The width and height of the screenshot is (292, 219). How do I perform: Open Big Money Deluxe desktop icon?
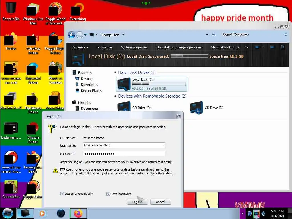pos(33,103)
